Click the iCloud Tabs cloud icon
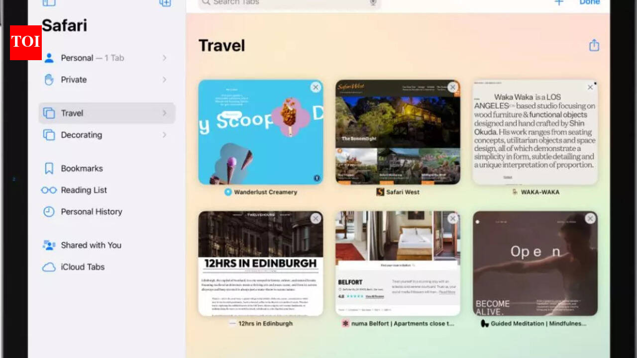This screenshot has height=358, width=637. (x=49, y=267)
